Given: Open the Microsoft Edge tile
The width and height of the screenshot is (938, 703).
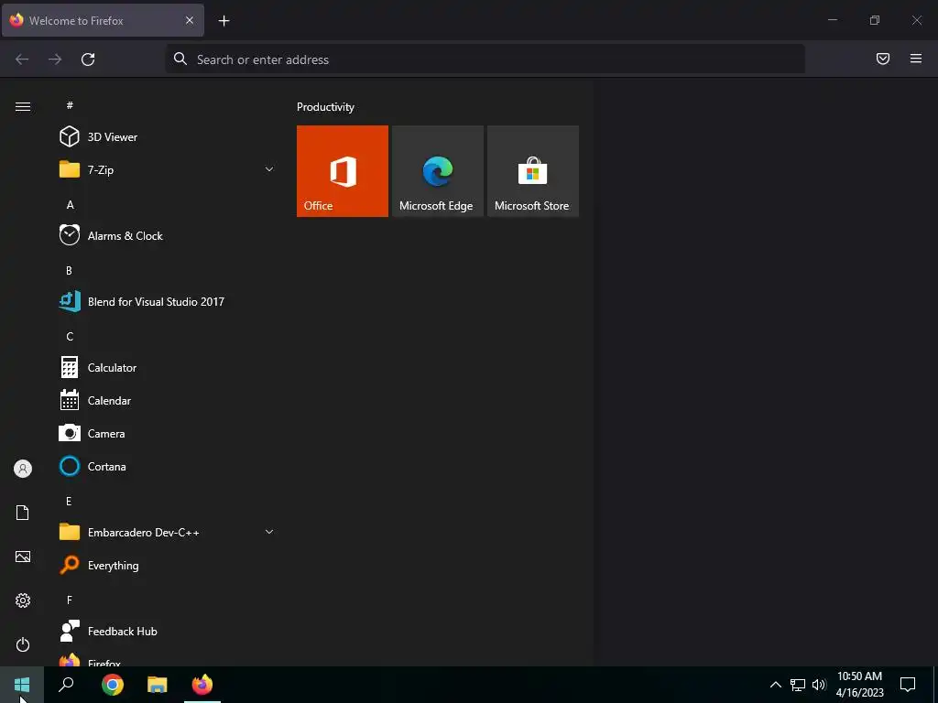Looking at the screenshot, I should point(437,171).
